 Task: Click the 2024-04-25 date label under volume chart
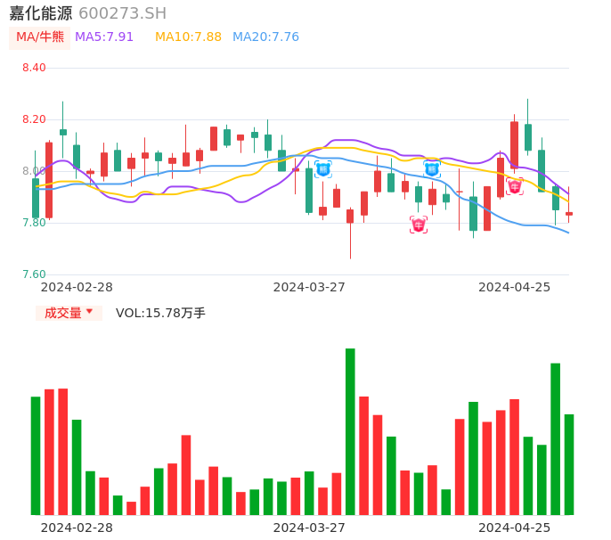[515, 528]
